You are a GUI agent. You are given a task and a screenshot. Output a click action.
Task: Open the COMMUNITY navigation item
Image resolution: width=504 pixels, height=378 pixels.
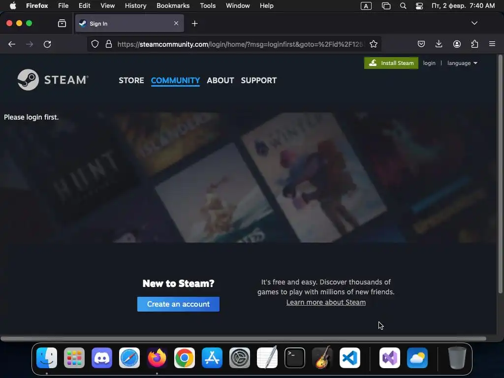(x=176, y=80)
